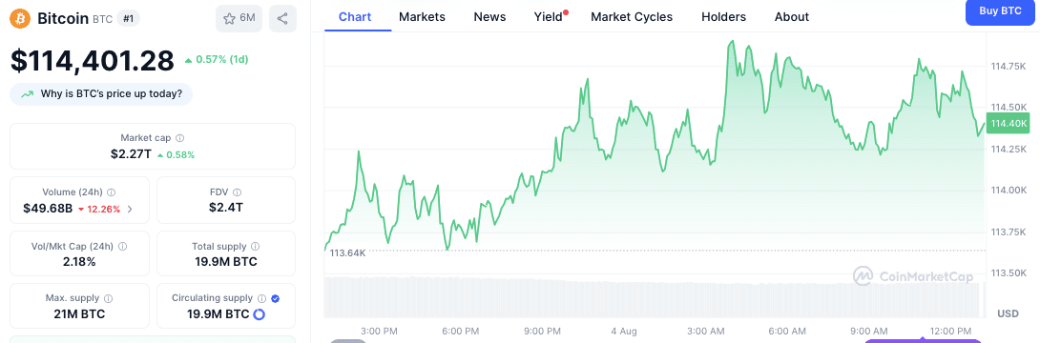The image size is (1040, 343).
Task: Click the Circulating supply verified badge
Action: [x=275, y=298]
